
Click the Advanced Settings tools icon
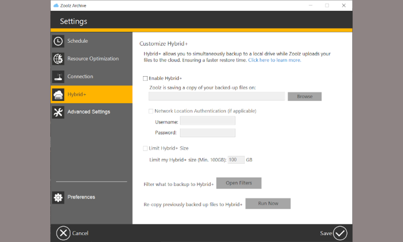pos(58,112)
